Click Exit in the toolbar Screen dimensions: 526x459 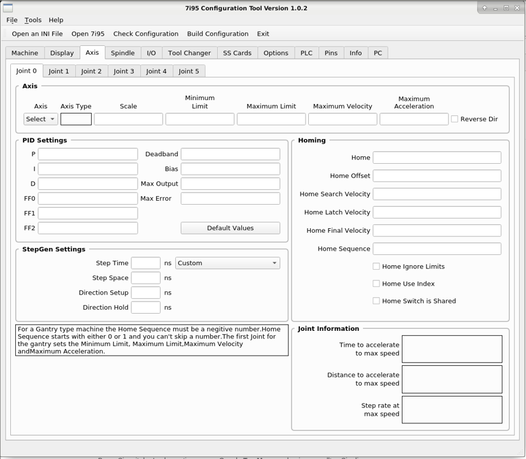tap(263, 34)
